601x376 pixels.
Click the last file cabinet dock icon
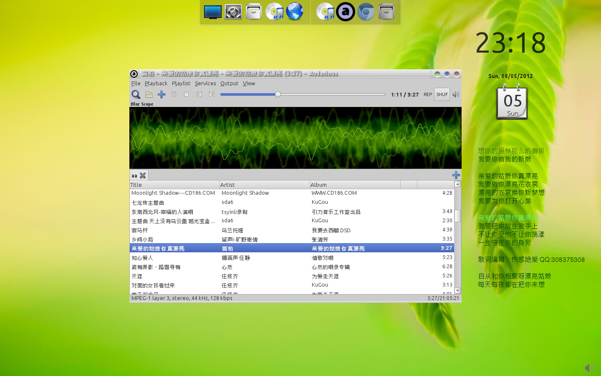click(x=386, y=12)
